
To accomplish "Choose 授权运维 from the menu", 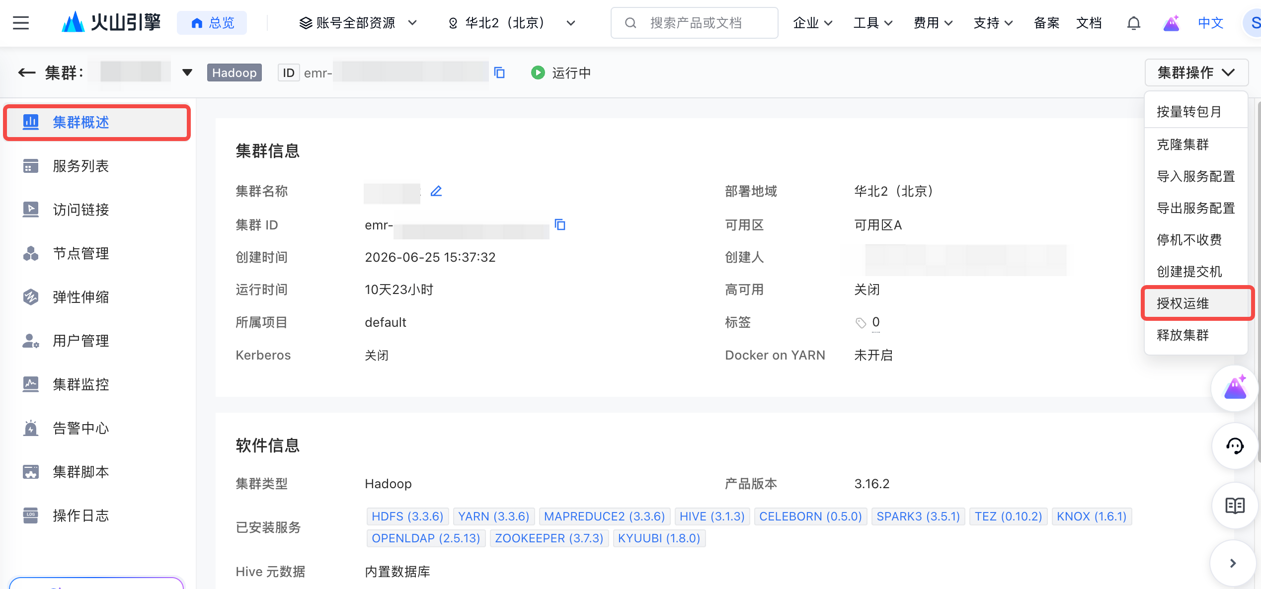I will pos(1196,303).
